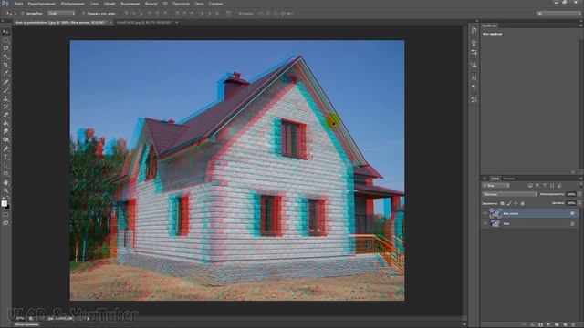Click the background color swatch

(7, 207)
